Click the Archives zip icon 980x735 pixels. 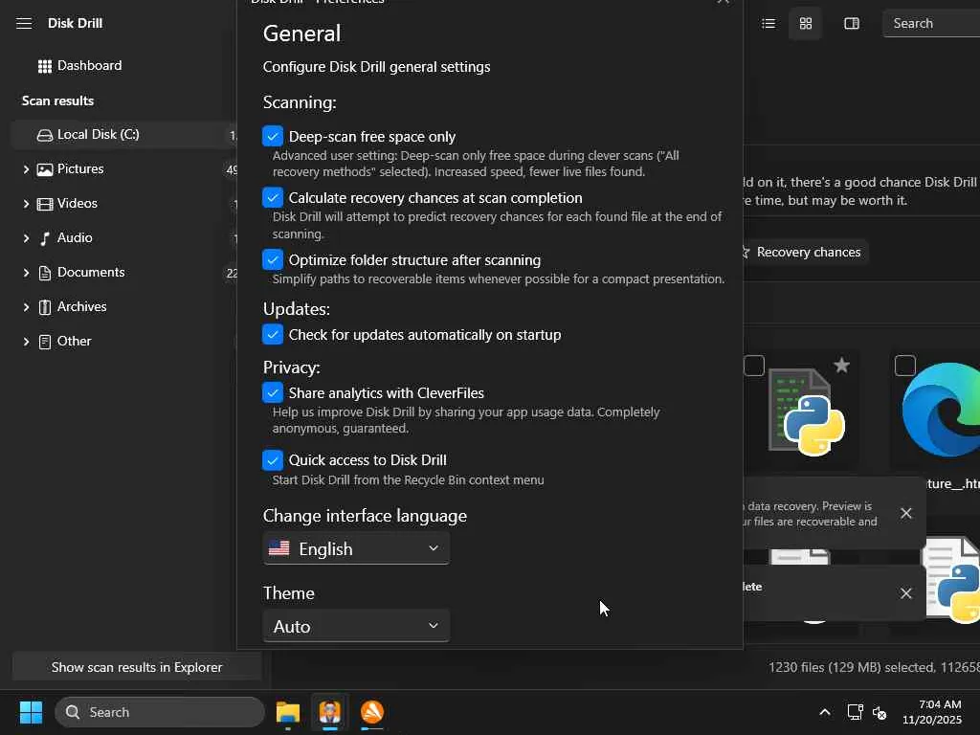pos(44,307)
